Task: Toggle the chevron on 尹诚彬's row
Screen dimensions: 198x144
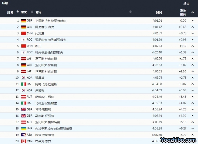Action: pyautogui.click(x=192, y=90)
